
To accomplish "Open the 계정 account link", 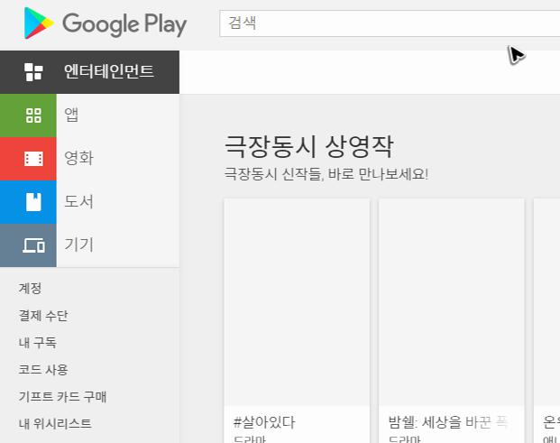I will coord(30,288).
